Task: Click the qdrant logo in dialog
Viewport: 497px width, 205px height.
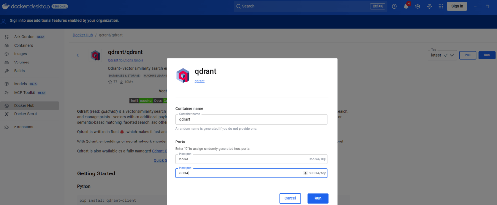Action: 183,75
